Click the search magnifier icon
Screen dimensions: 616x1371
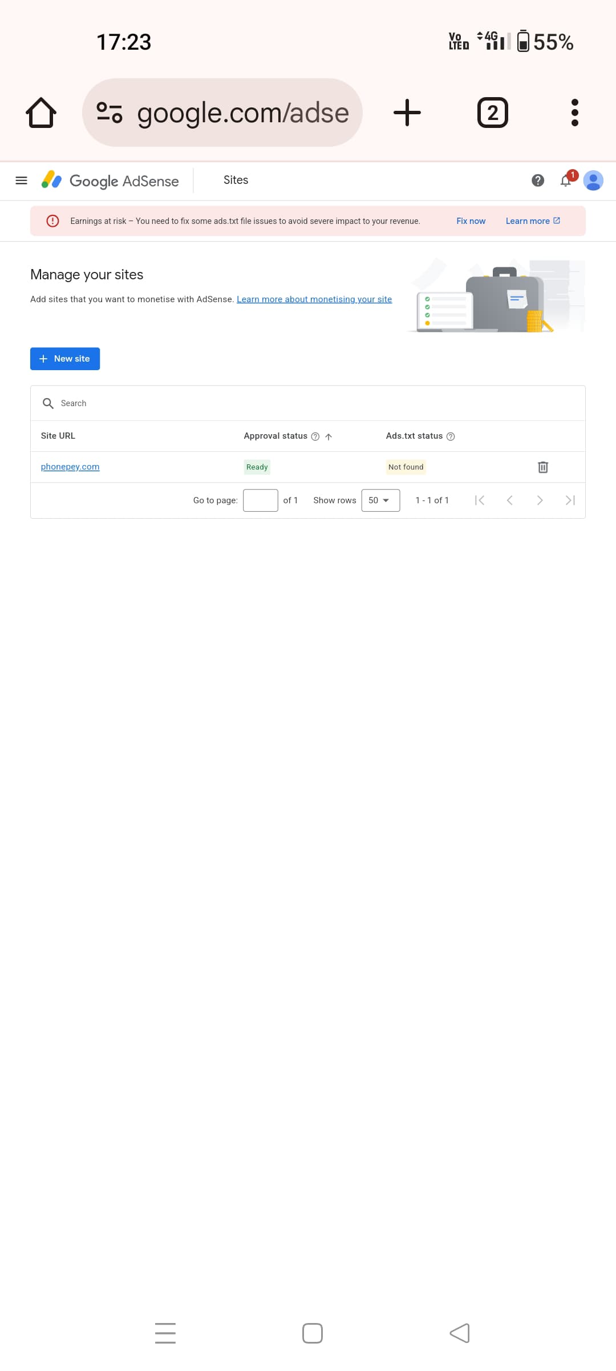48,403
